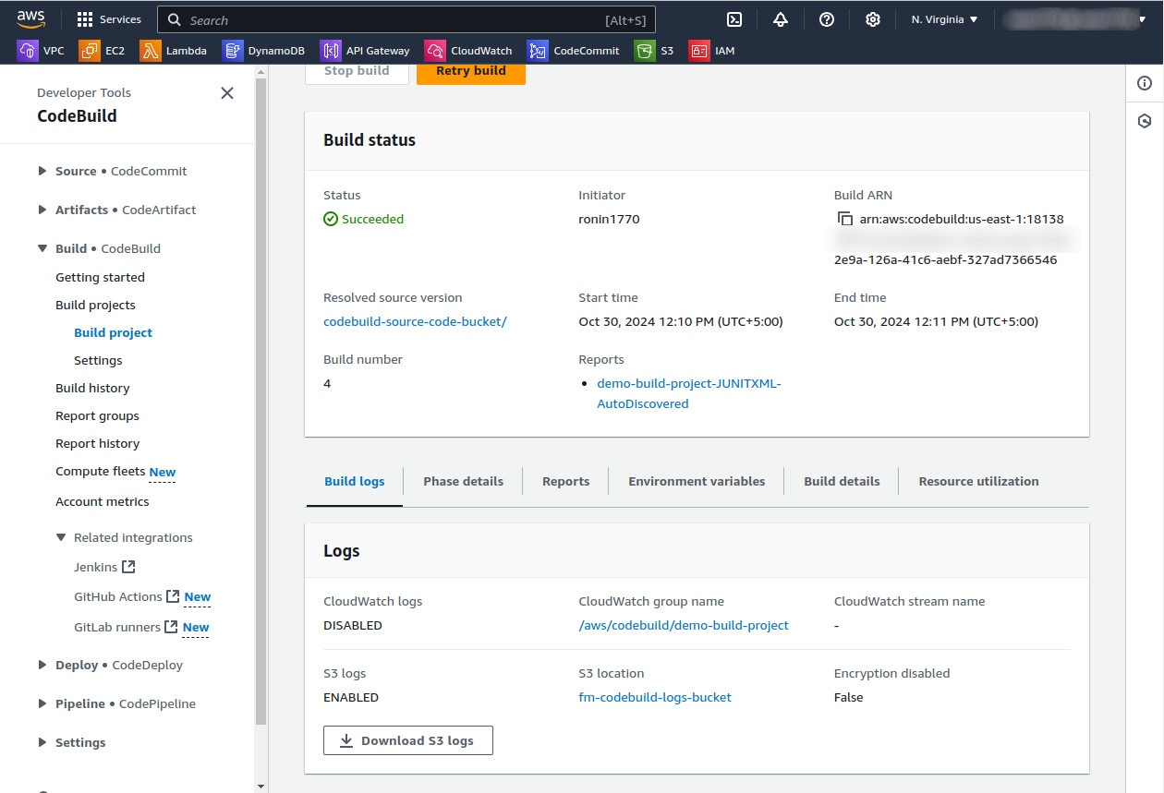Screen dimensions: 1164x793
Task: Open /aws/codebuild/demo-build-project log group
Action: (684, 625)
